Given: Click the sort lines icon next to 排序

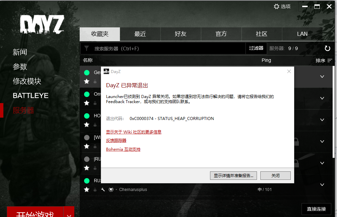Looking at the screenshot, I should [x=330, y=61].
